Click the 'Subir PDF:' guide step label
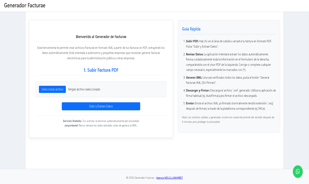 point(192,41)
